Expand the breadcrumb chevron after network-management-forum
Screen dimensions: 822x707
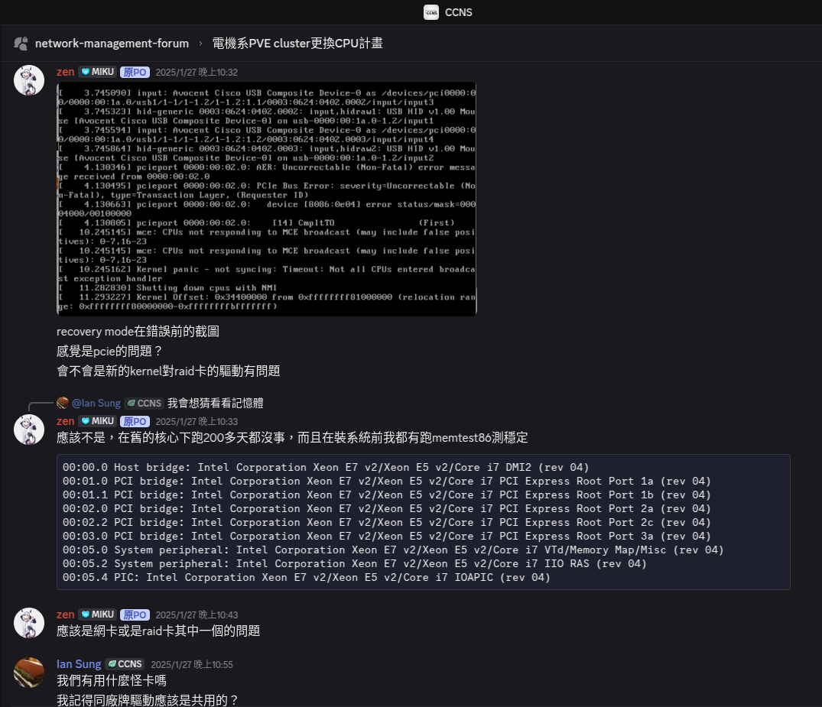(200, 44)
